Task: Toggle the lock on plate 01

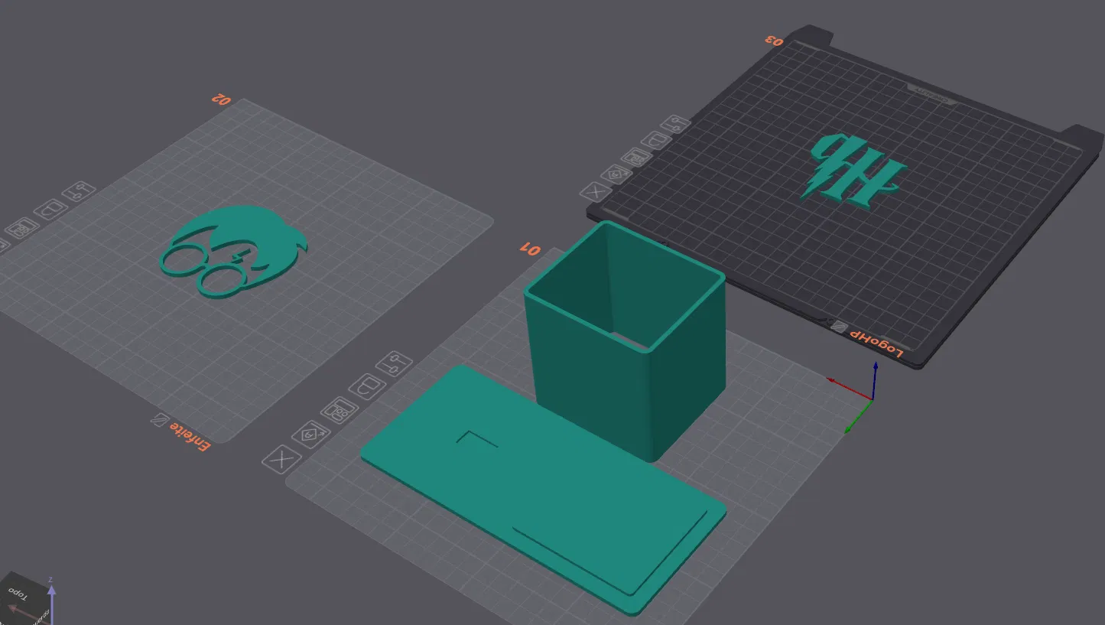Action: pos(367,386)
